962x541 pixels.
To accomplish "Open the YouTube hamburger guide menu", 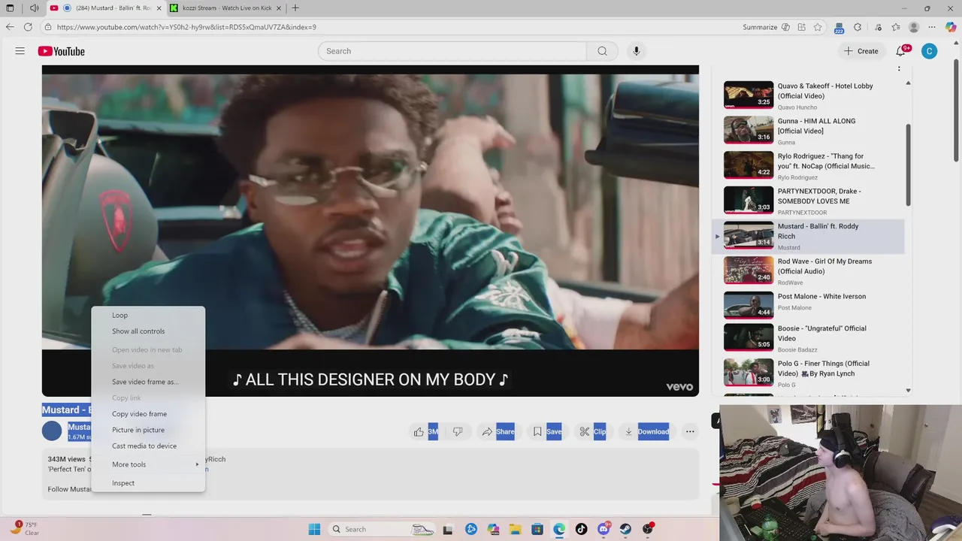I will [x=20, y=51].
